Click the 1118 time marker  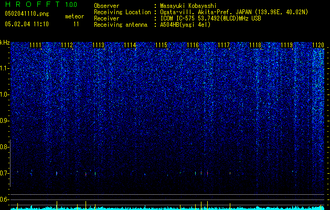[256, 45]
